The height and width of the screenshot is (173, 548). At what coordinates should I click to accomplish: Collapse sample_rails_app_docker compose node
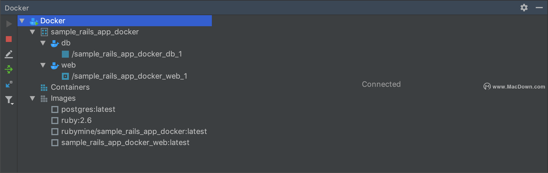pyautogui.click(x=32, y=32)
